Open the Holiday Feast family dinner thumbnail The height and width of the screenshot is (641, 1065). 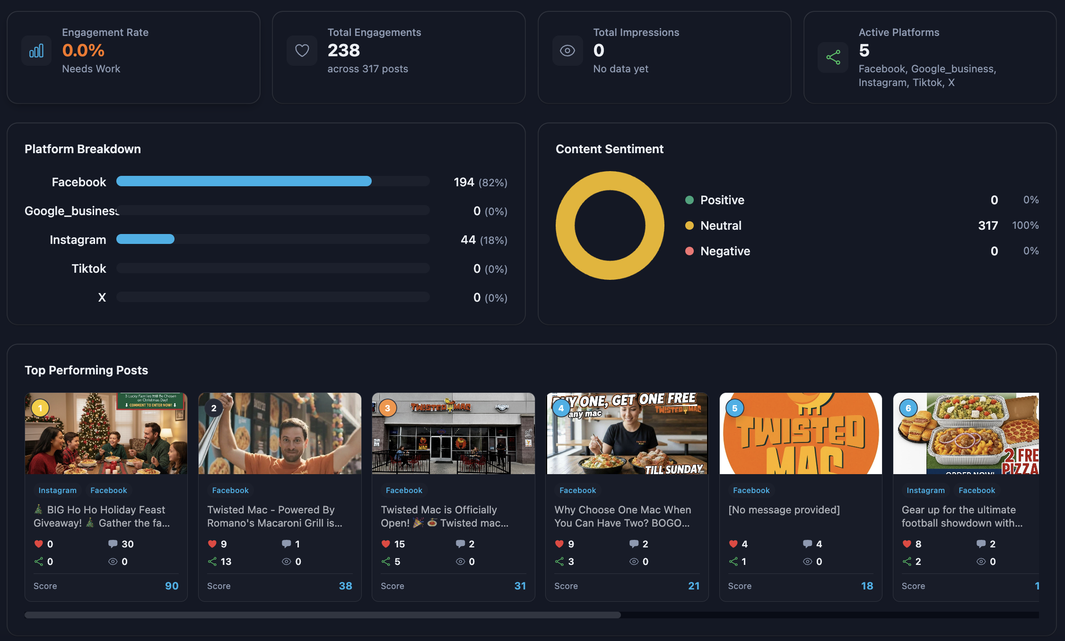(x=106, y=433)
